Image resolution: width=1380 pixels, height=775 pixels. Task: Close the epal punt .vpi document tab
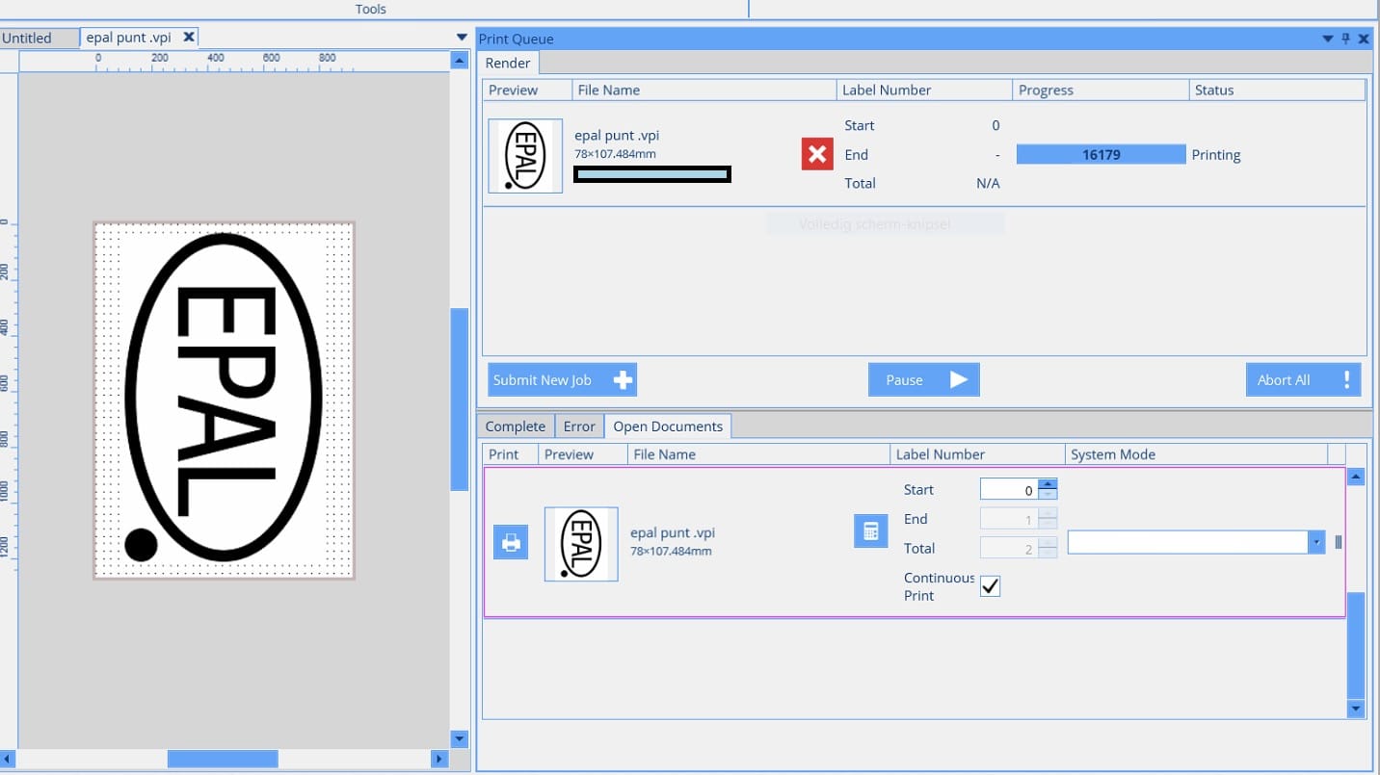tap(189, 37)
